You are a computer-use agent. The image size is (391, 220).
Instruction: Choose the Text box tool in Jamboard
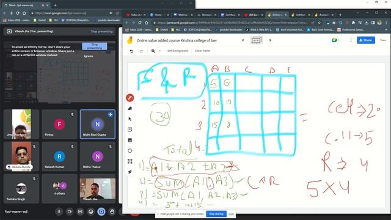click(130, 161)
